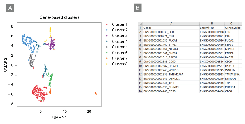Screen dimensions: 245x124
Task: Click the isolated orange cluster near UMAP 20
Action: point(96,93)
